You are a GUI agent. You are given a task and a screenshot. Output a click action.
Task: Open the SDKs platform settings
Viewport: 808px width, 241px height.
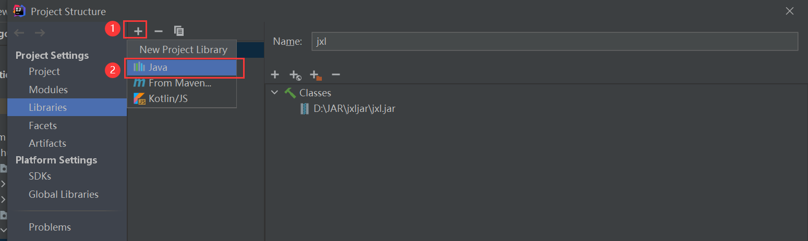pos(40,176)
